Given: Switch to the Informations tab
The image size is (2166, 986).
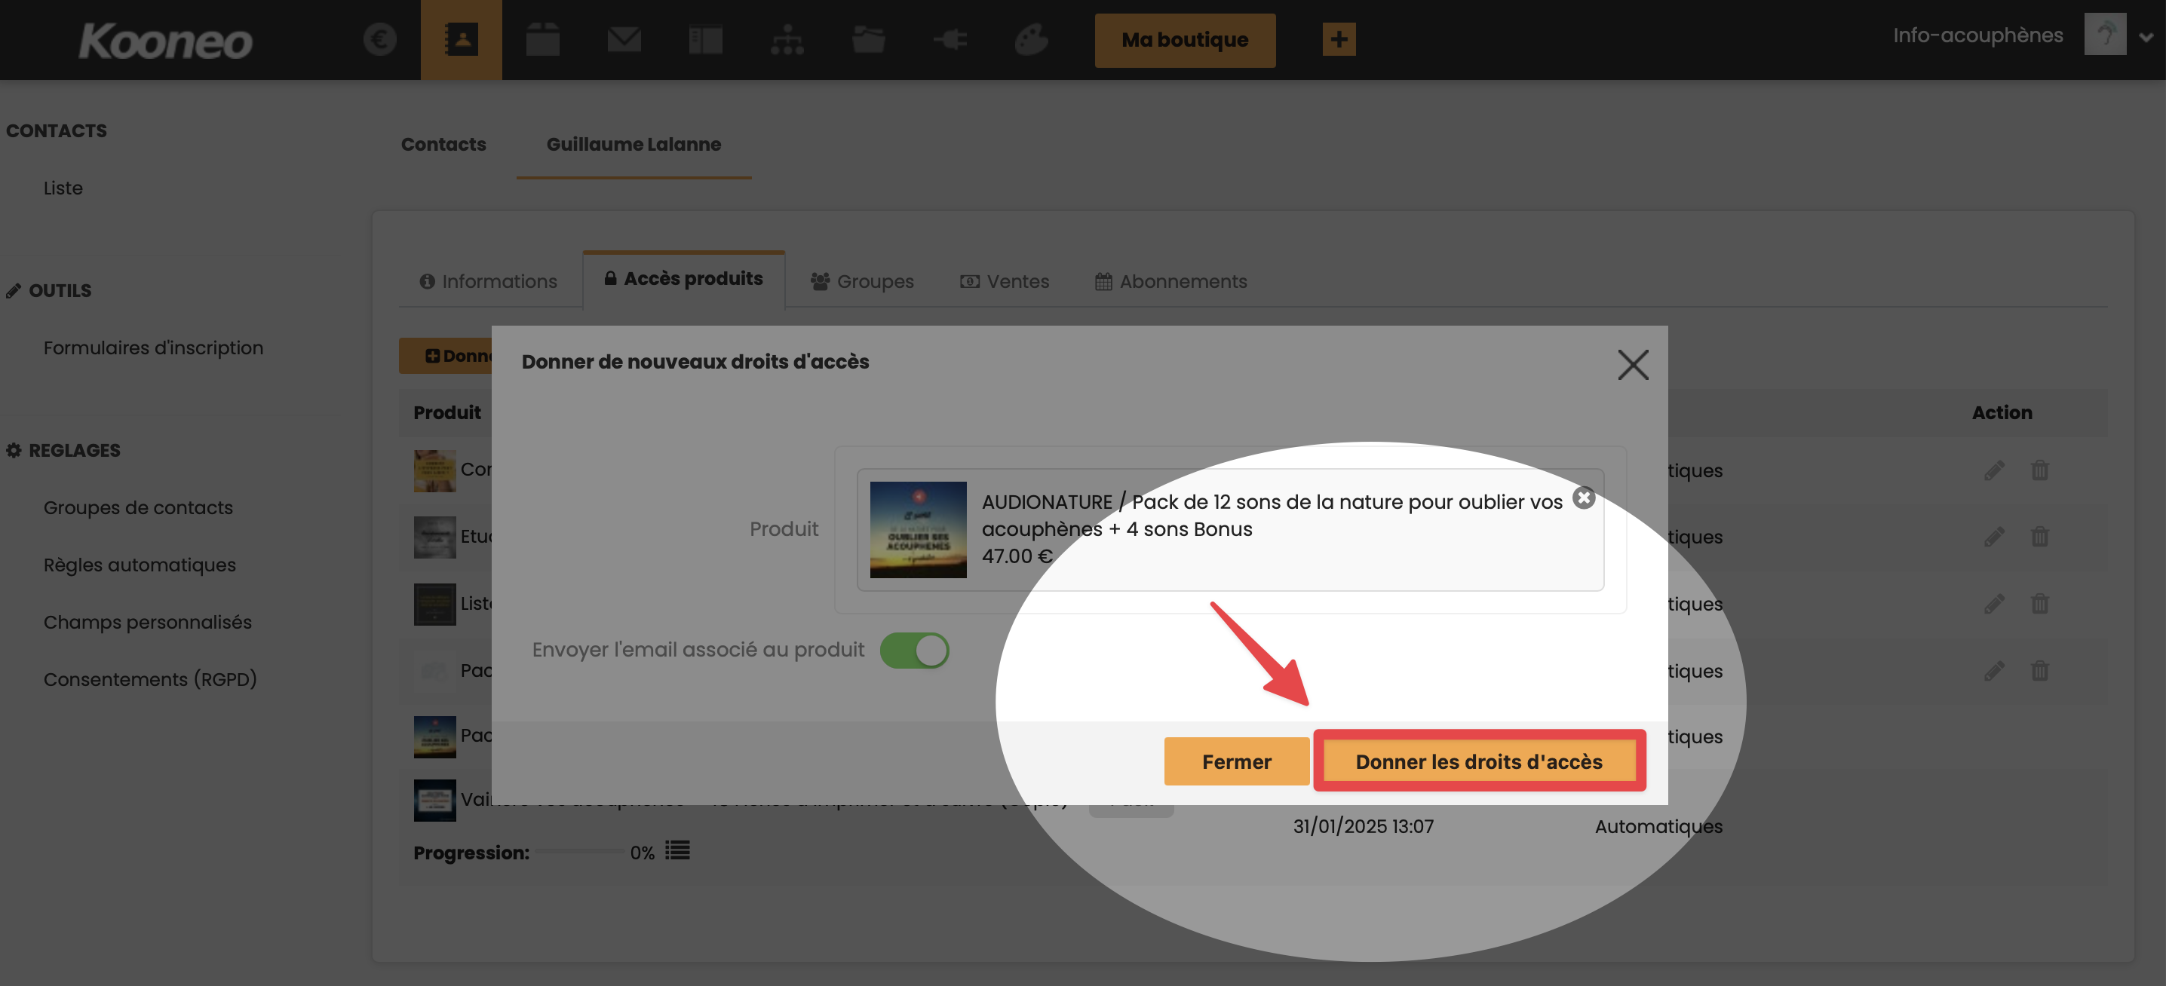Looking at the screenshot, I should [x=489, y=282].
